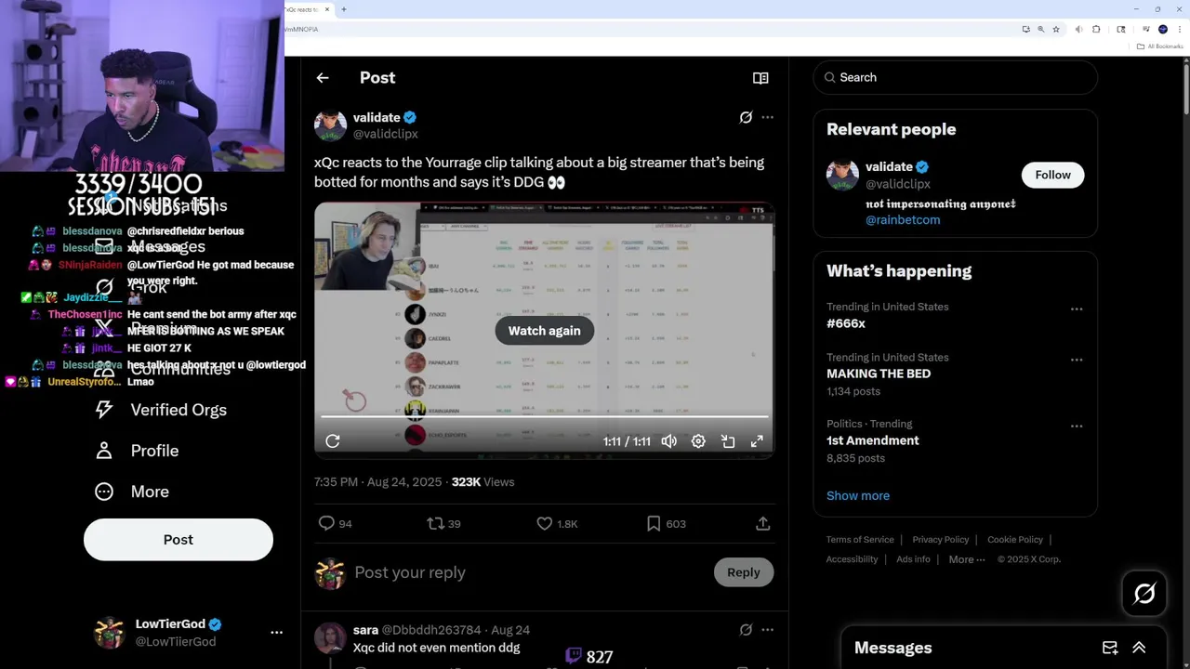Open trending topic 1st Amendment
Image resolution: width=1190 pixels, height=669 pixels.
pyautogui.click(x=873, y=440)
